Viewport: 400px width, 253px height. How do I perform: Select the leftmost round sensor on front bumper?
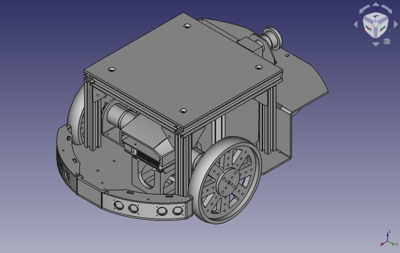tap(118, 205)
